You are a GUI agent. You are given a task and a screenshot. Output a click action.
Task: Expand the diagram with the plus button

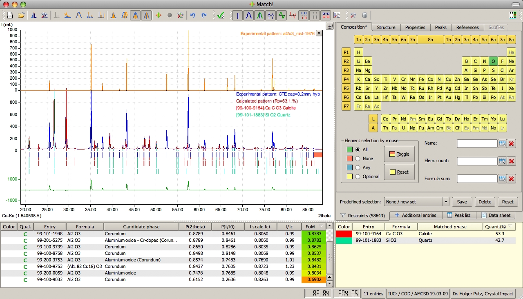pyautogui.click(x=330, y=26)
